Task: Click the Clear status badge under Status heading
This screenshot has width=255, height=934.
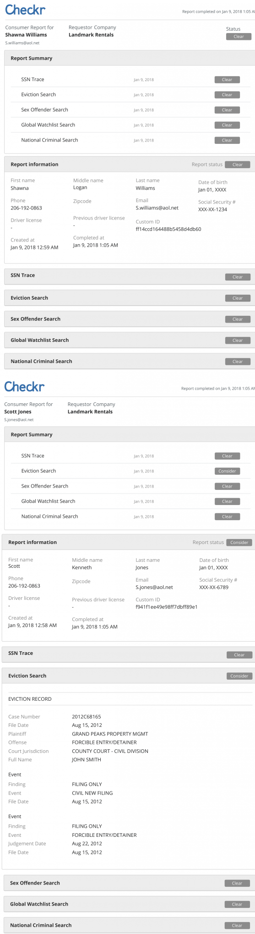Action: click(x=239, y=37)
